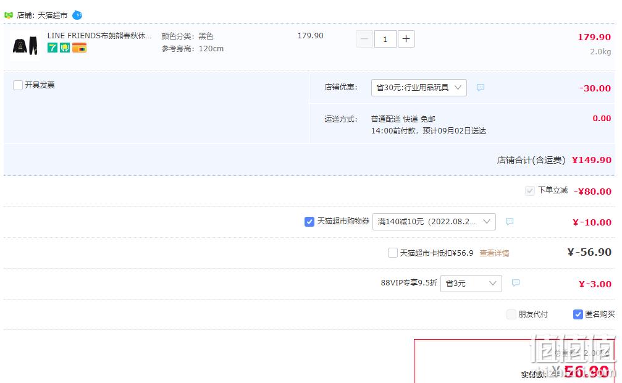Open the 88VIP 省3元 dropdown
The image size is (622, 383).
click(471, 284)
